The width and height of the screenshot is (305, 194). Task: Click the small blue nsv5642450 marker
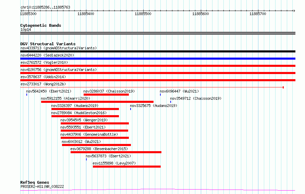[27, 95]
